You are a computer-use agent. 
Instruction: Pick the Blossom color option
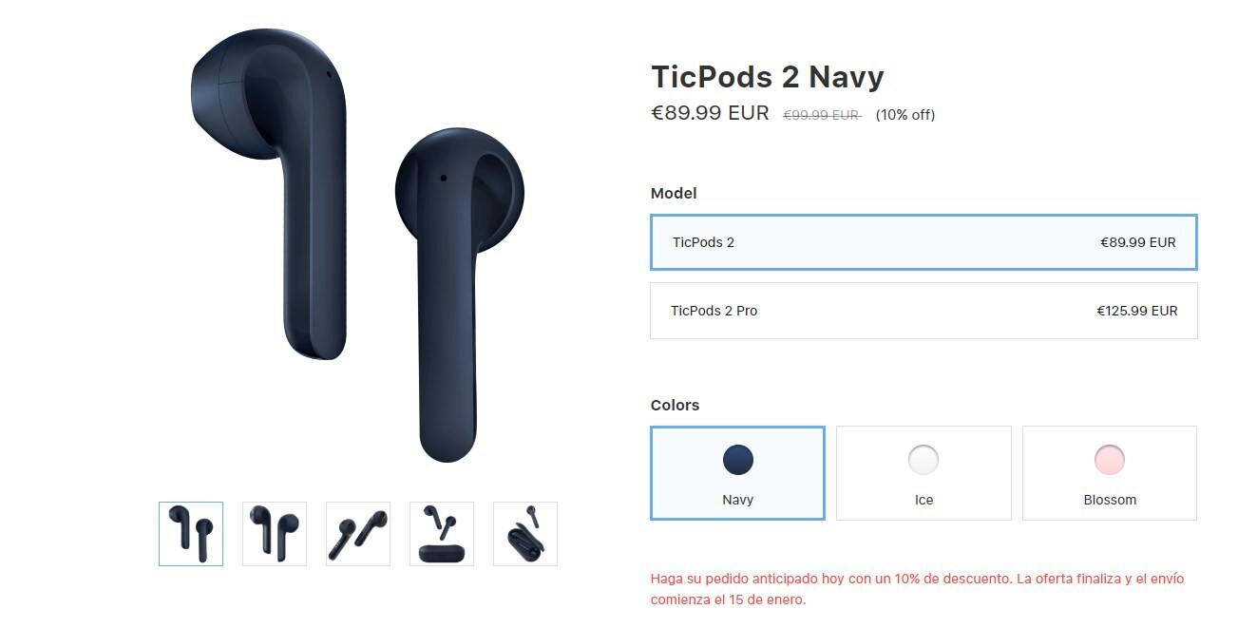click(1110, 473)
